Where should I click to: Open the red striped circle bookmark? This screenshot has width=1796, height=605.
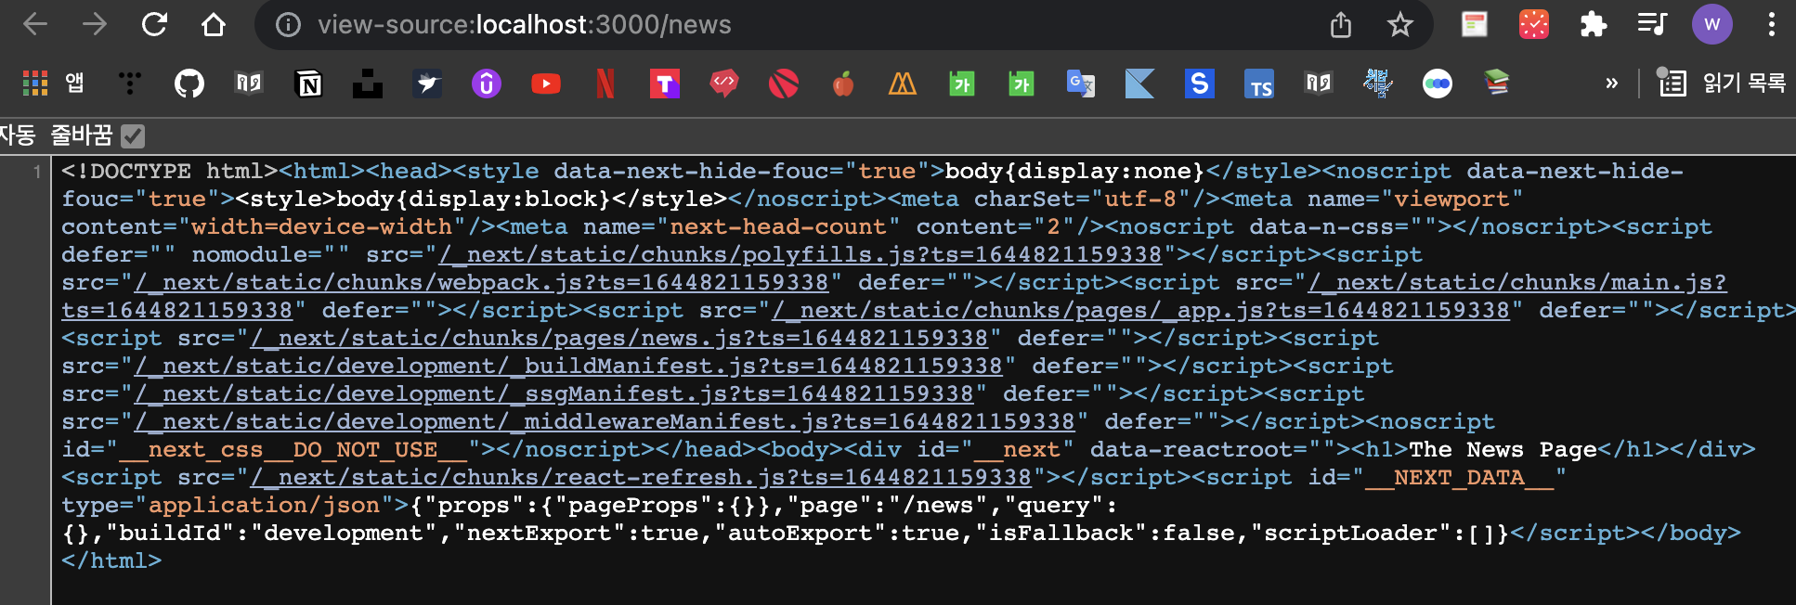tap(784, 84)
